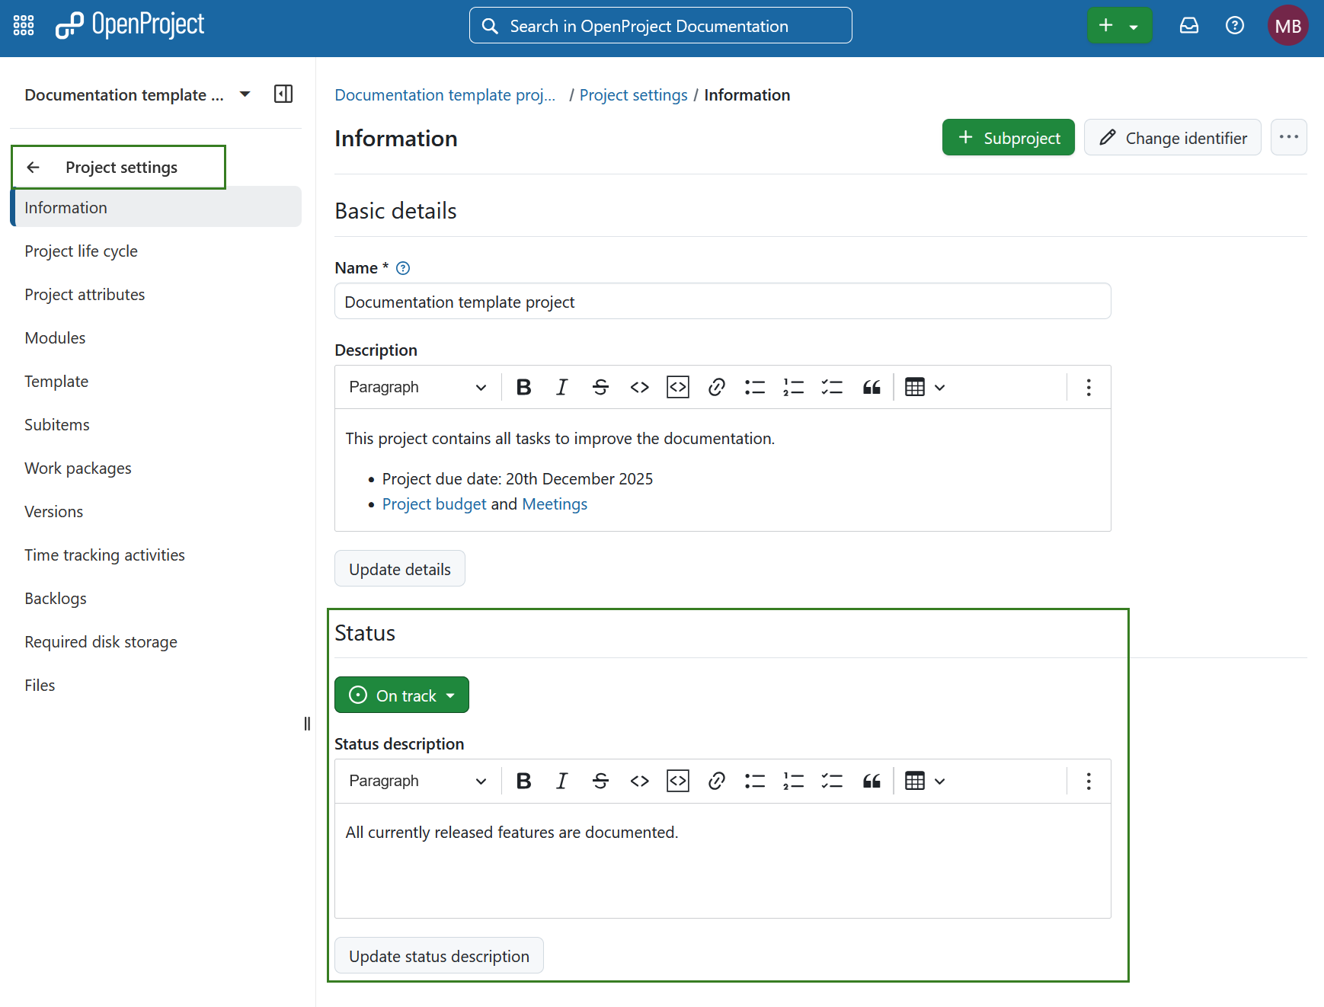Toggle bold formatting in the Description editor
The width and height of the screenshot is (1324, 1007).
click(523, 386)
